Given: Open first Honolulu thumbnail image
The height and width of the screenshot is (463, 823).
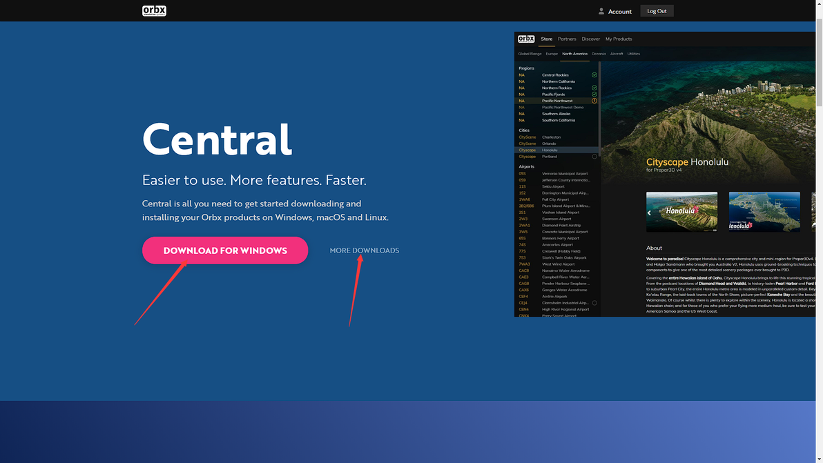Looking at the screenshot, I should [x=681, y=212].
